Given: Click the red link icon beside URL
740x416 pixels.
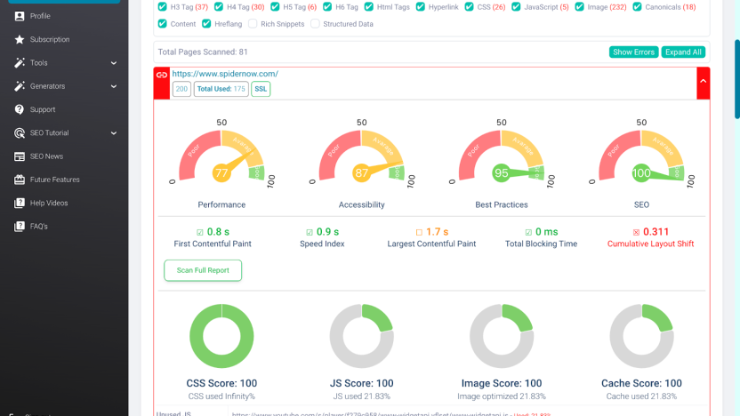Looking at the screenshot, I should tap(161, 75).
